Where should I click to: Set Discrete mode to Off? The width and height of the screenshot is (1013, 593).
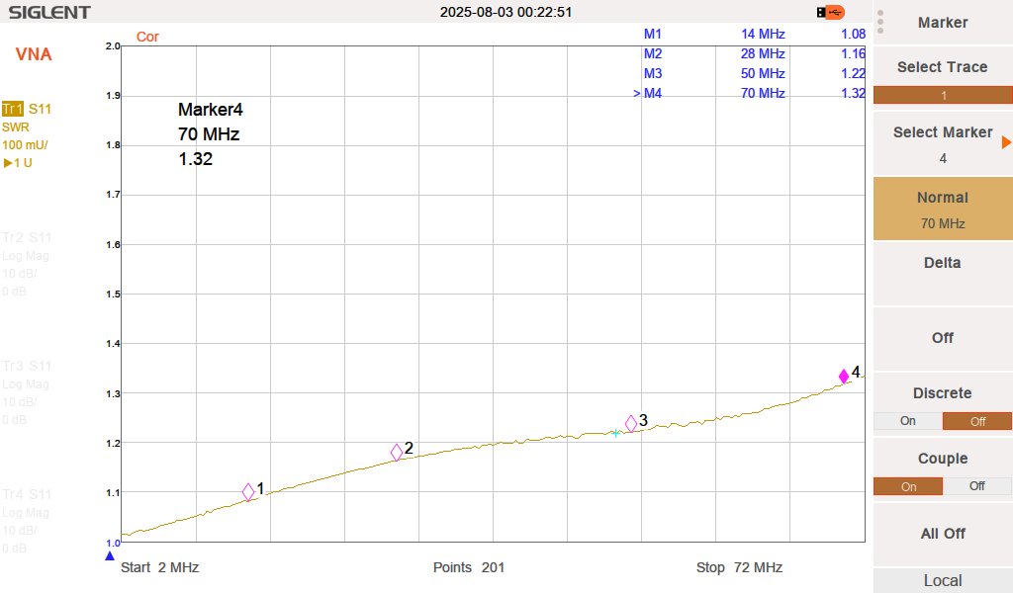click(977, 421)
